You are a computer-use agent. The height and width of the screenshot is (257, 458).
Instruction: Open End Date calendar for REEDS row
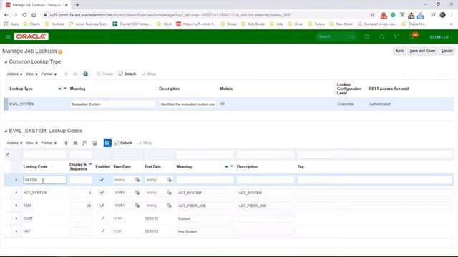(x=169, y=180)
